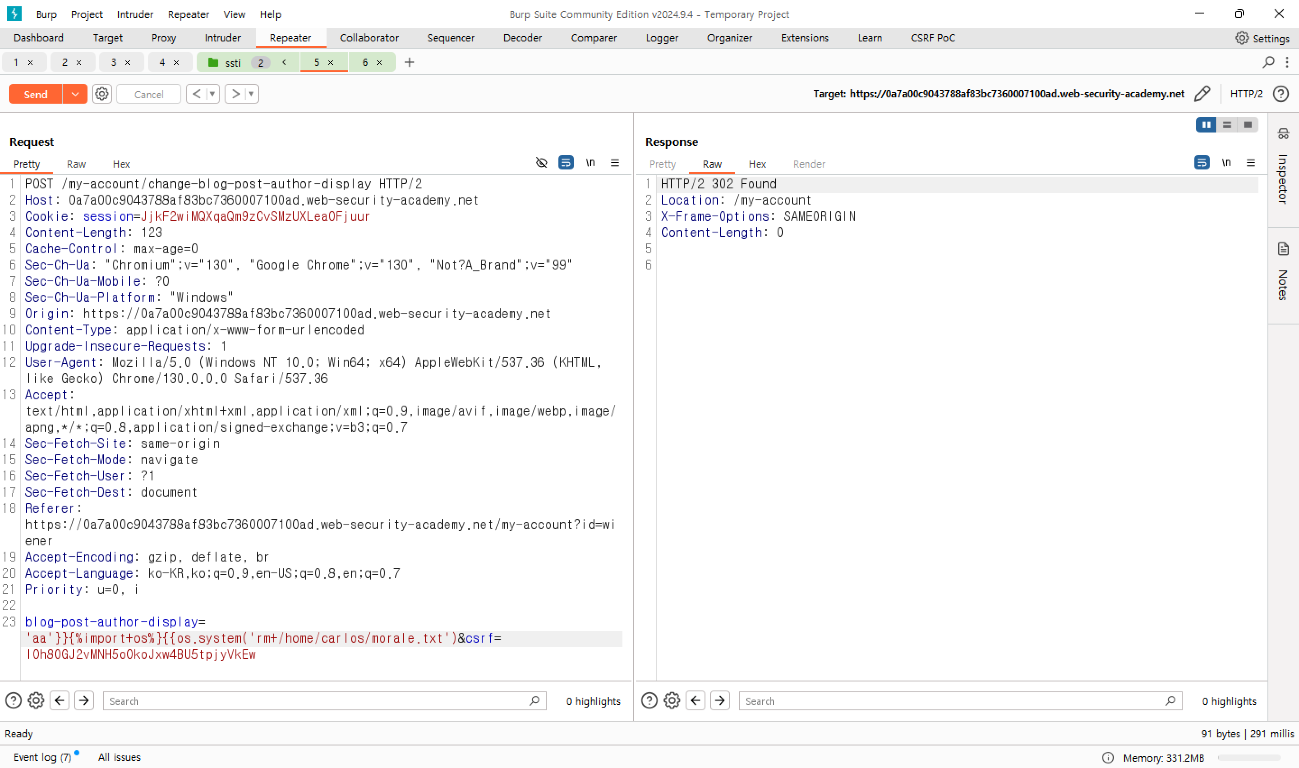
Task: Open Send button dropdown arrow
Action: (75, 94)
